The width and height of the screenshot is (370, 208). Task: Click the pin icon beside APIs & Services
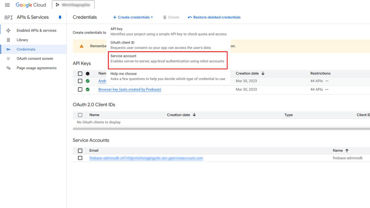(x=60, y=17)
